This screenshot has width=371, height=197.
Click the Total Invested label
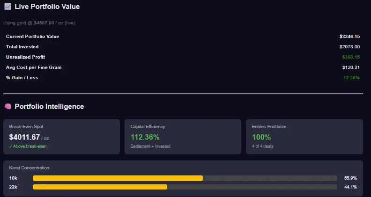22,46
